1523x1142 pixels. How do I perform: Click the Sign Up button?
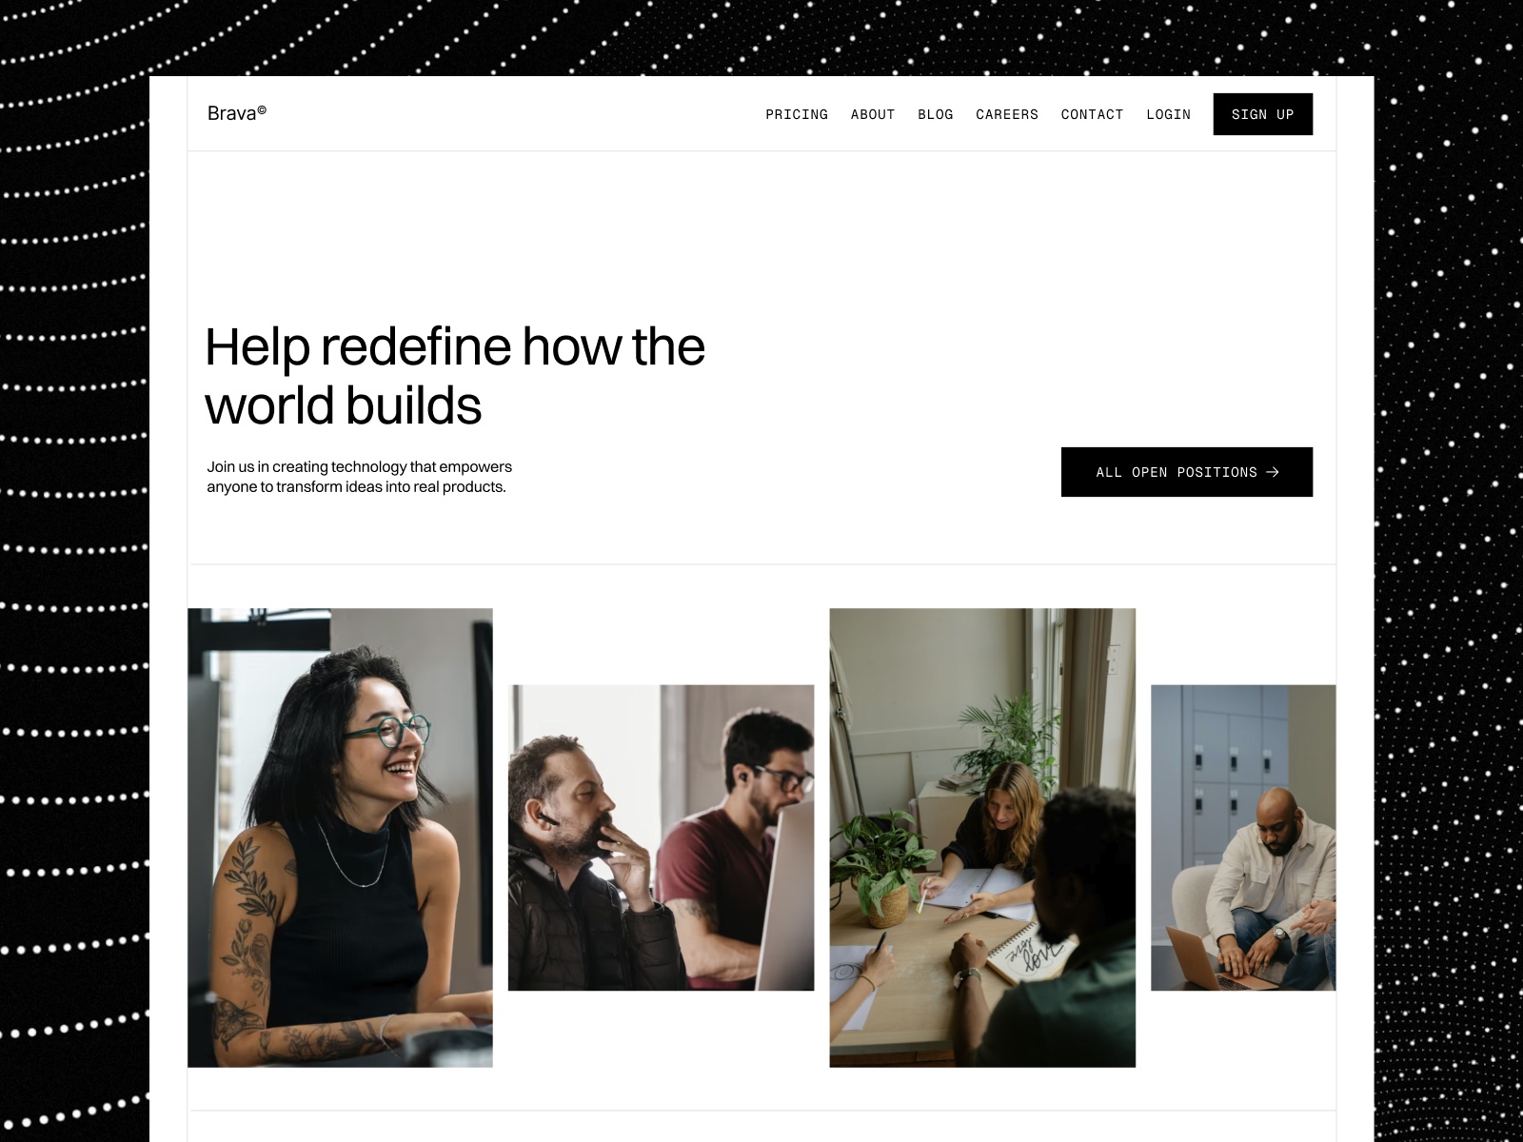point(1263,114)
